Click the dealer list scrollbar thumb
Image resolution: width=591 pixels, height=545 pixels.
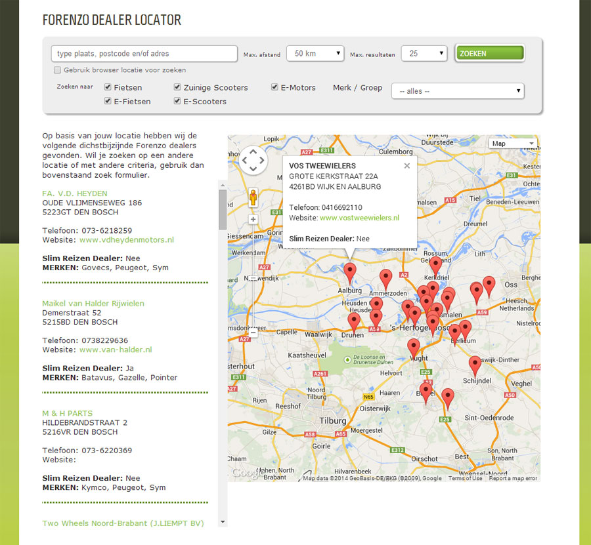(x=223, y=209)
